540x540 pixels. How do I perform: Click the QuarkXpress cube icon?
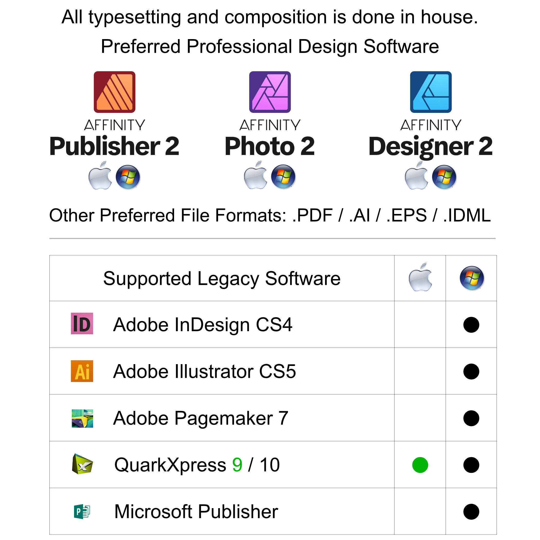(x=82, y=465)
